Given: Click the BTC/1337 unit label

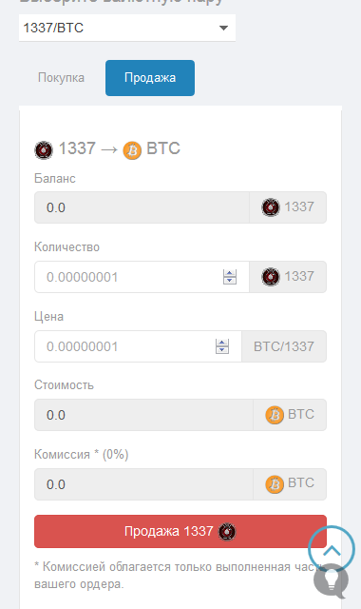Looking at the screenshot, I should point(284,346).
